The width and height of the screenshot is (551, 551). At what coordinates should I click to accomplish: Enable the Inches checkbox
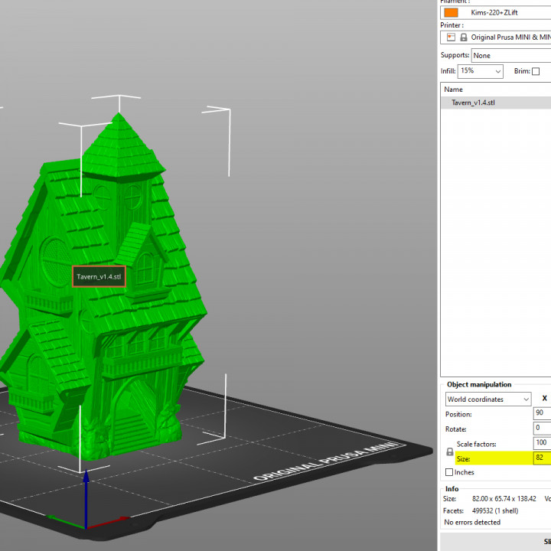tap(448, 472)
